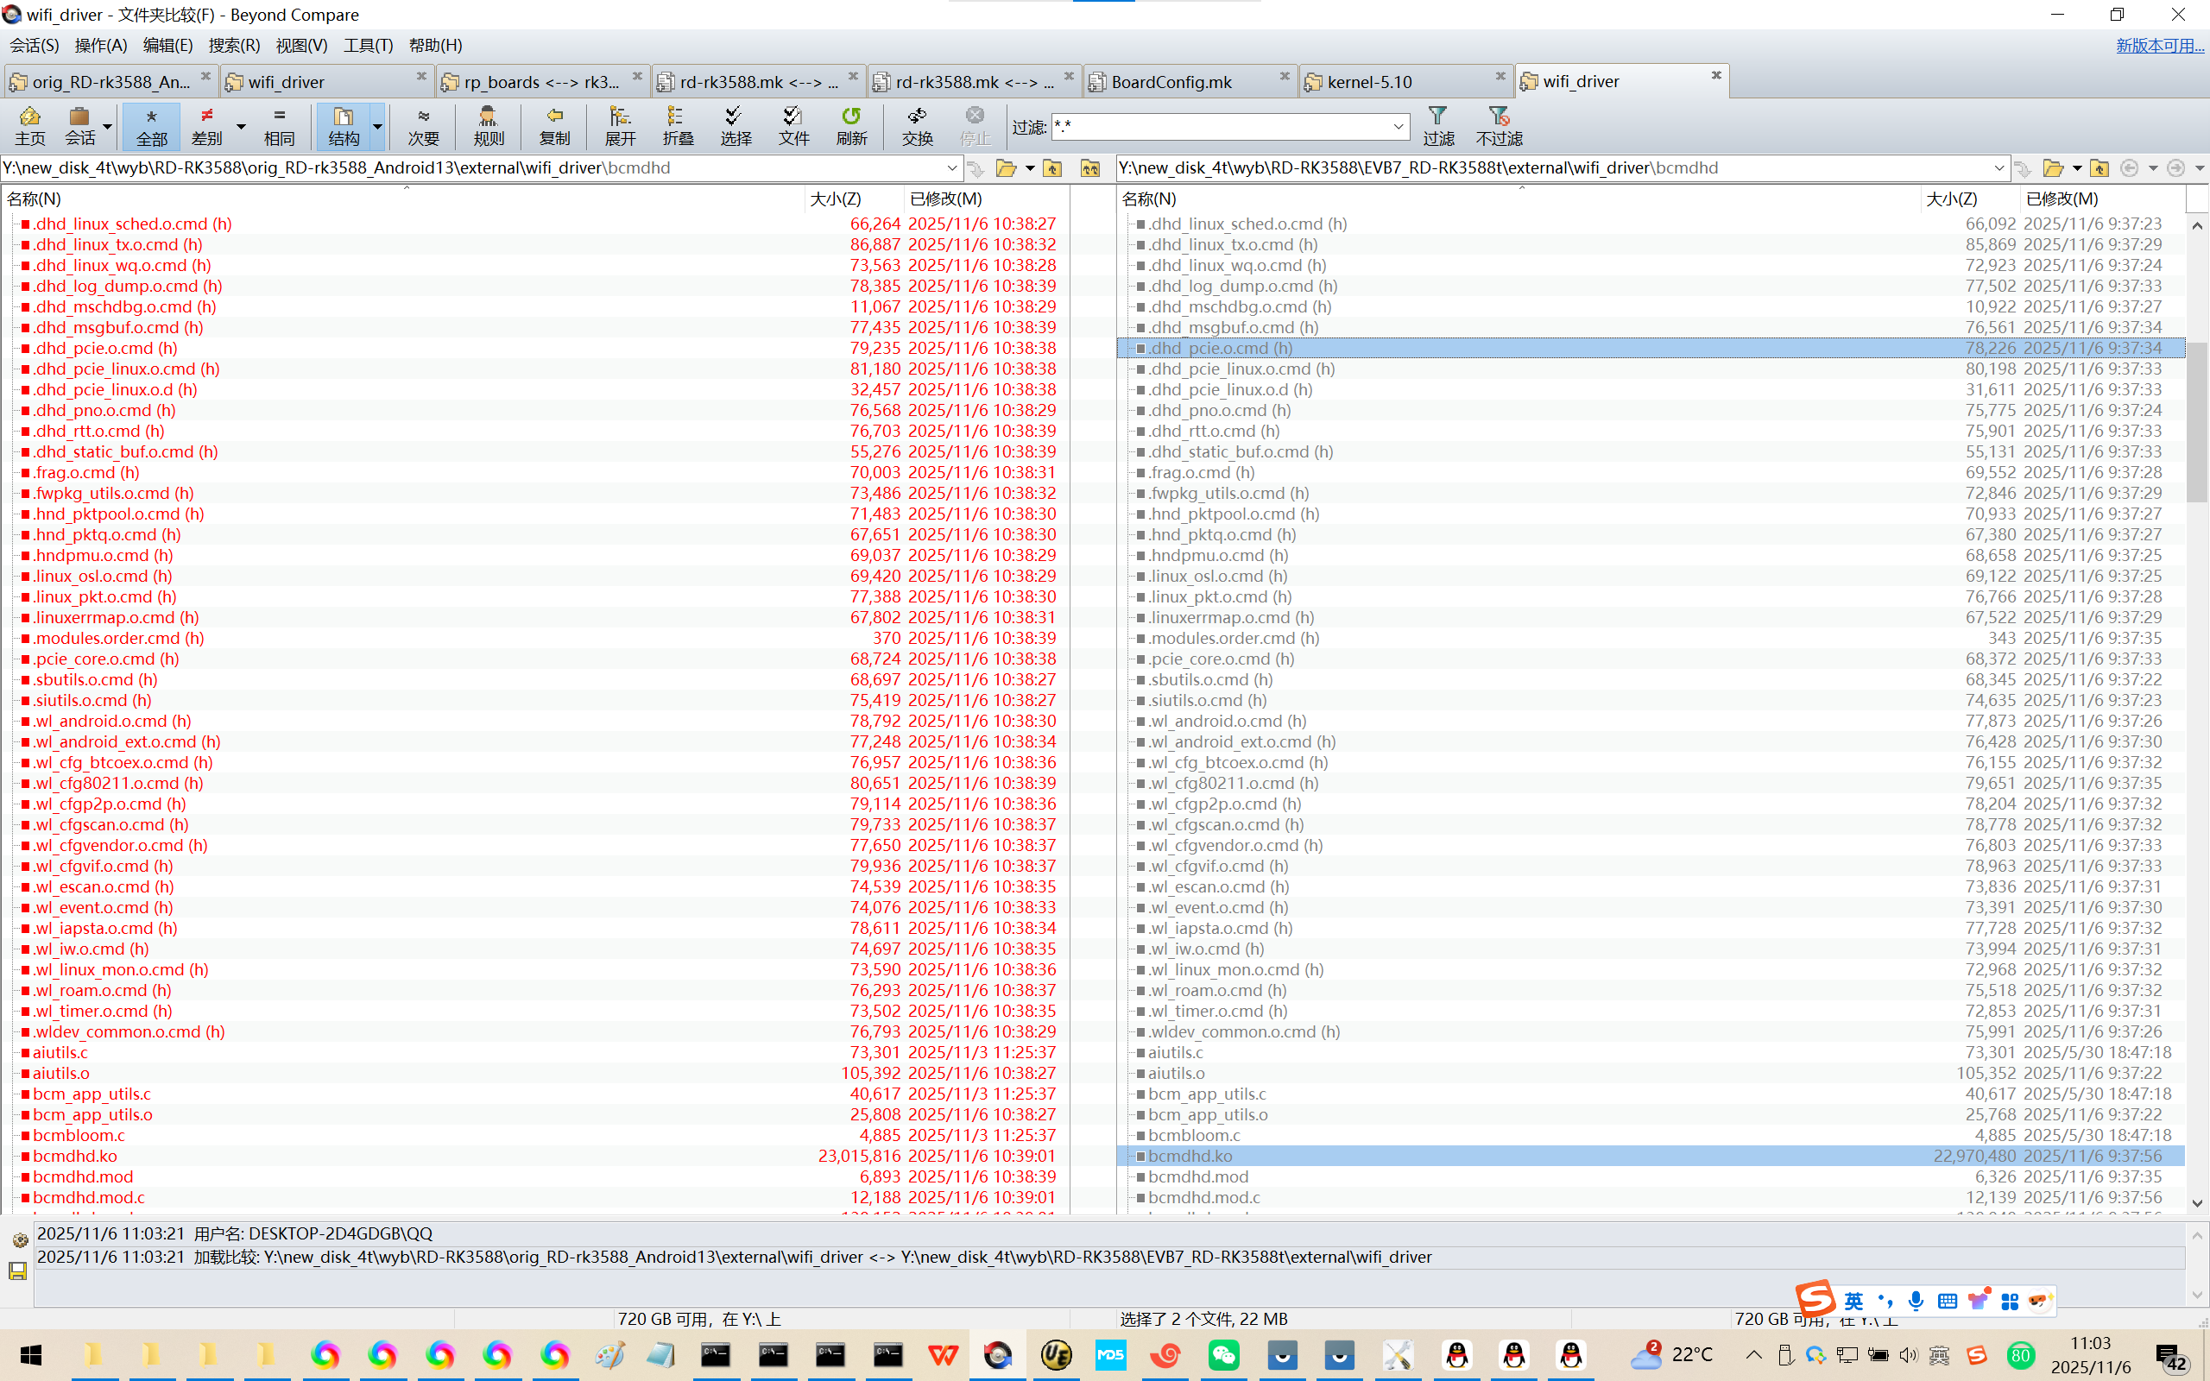
Task: Toggle Show All (全部) view mode
Action: pos(152,125)
